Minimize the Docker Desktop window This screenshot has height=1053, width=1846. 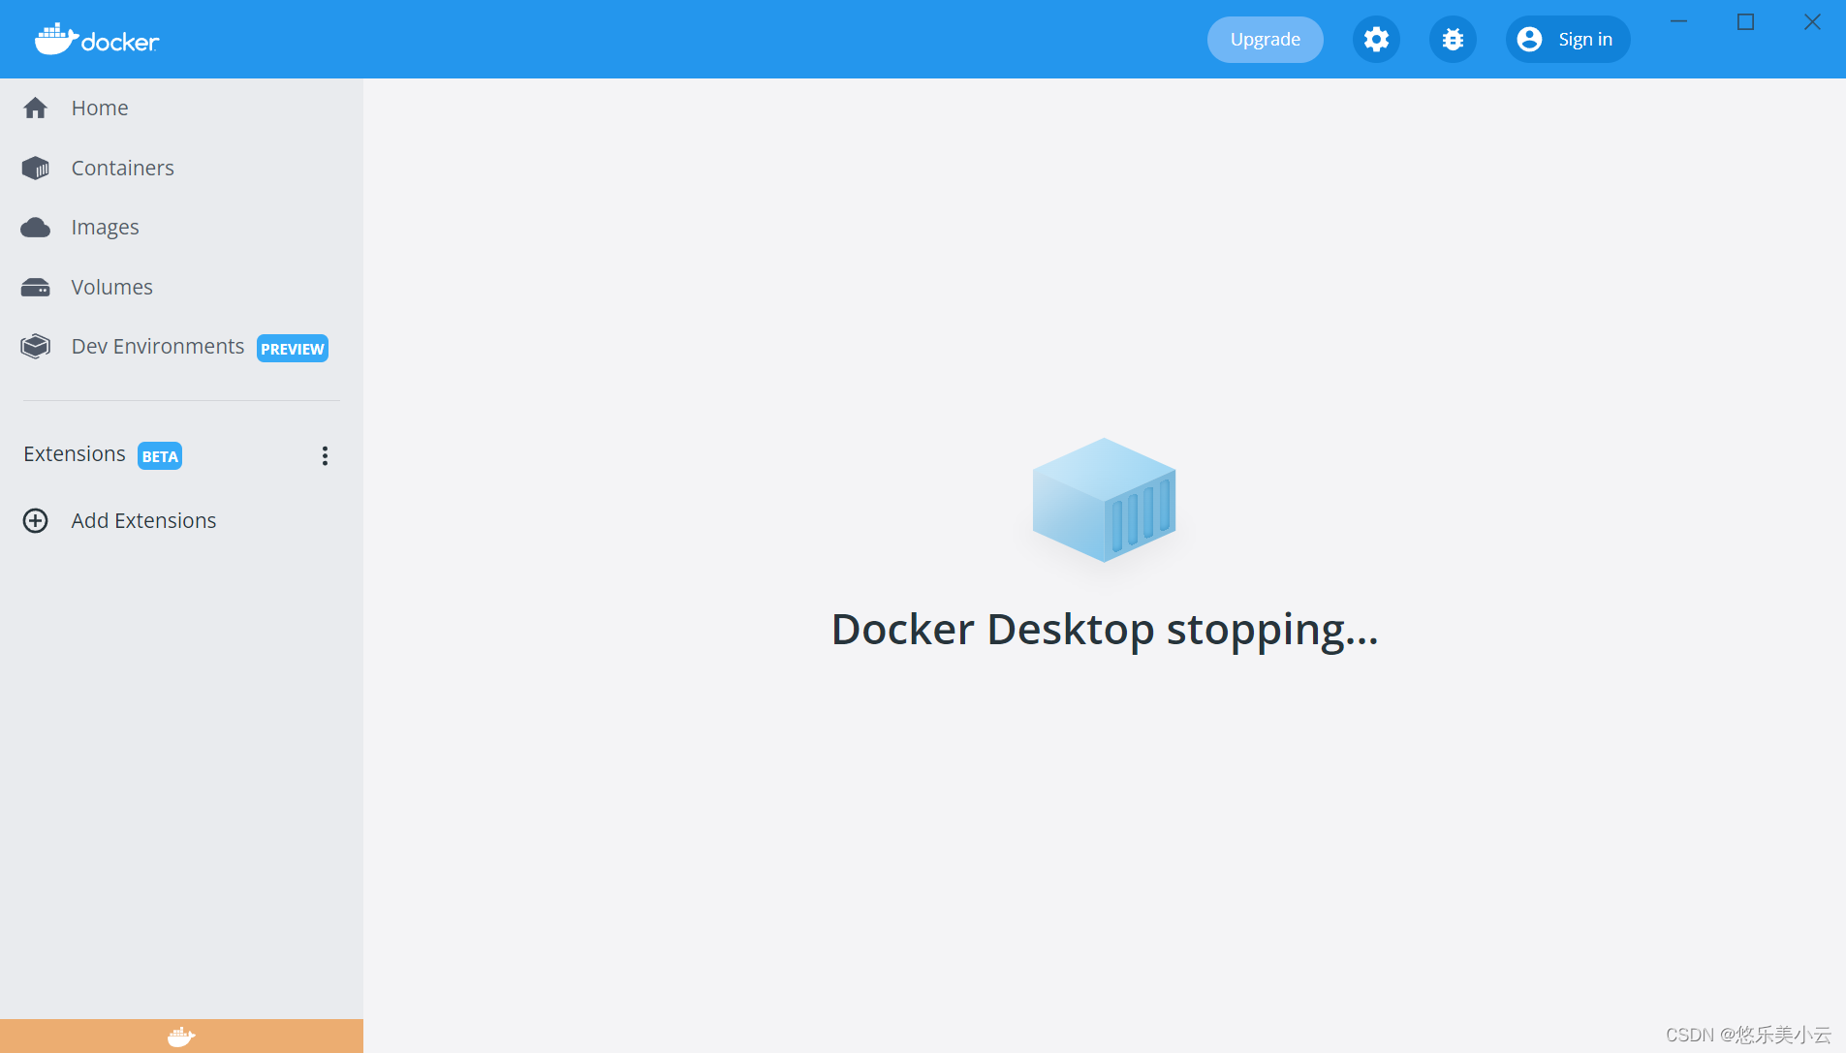pyautogui.click(x=1679, y=21)
